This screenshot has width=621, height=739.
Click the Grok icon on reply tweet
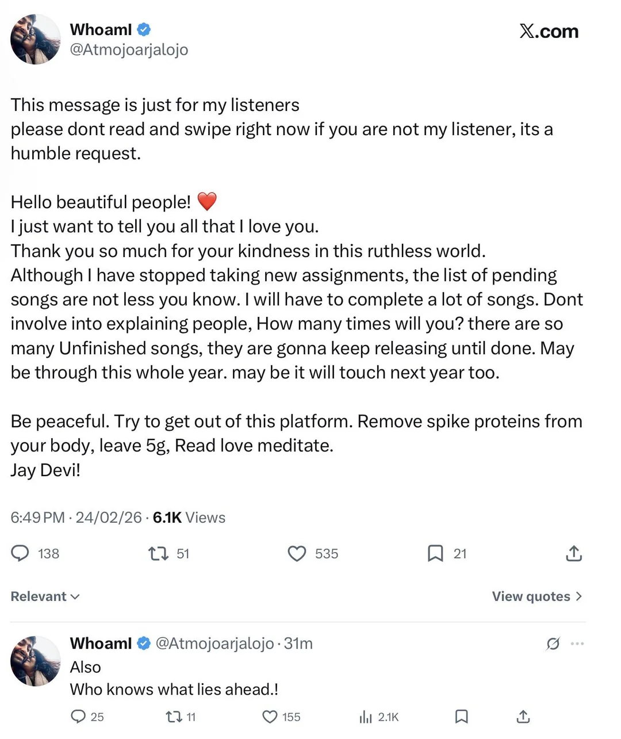[x=553, y=644]
